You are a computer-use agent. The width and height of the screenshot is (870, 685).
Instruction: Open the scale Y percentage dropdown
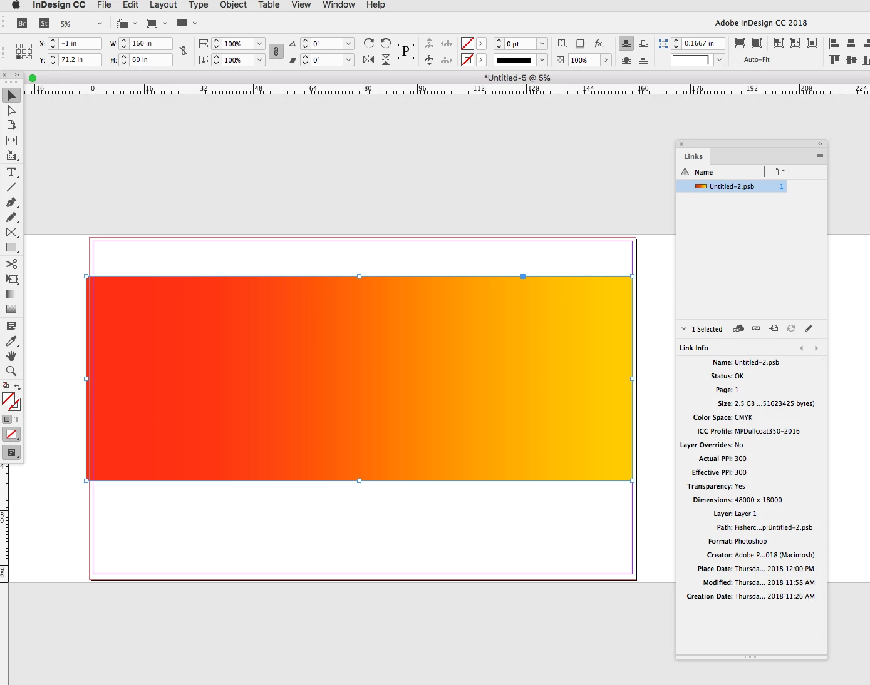259,60
